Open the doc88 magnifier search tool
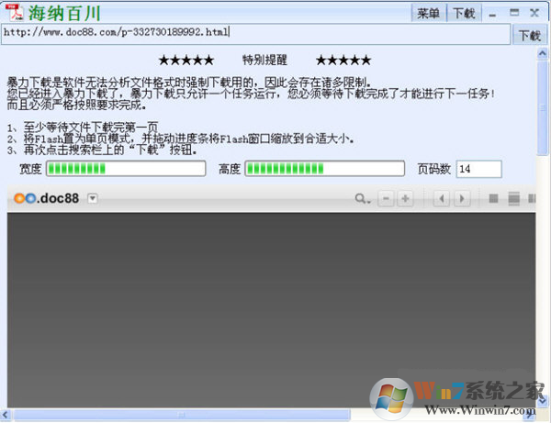Viewport: 551px width, 423px height. [x=362, y=199]
